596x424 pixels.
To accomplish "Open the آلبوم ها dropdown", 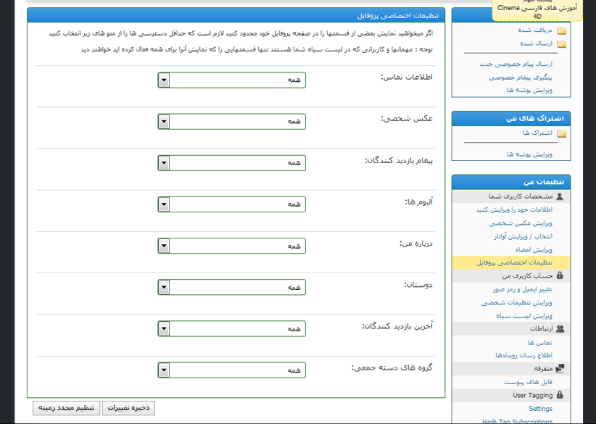I will (x=231, y=204).
